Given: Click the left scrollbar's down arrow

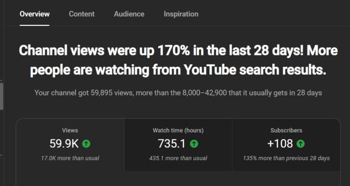Looking at the screenshot, I should [1, 155].
